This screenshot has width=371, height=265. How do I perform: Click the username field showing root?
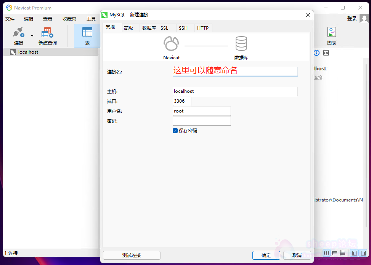(202, 111)
